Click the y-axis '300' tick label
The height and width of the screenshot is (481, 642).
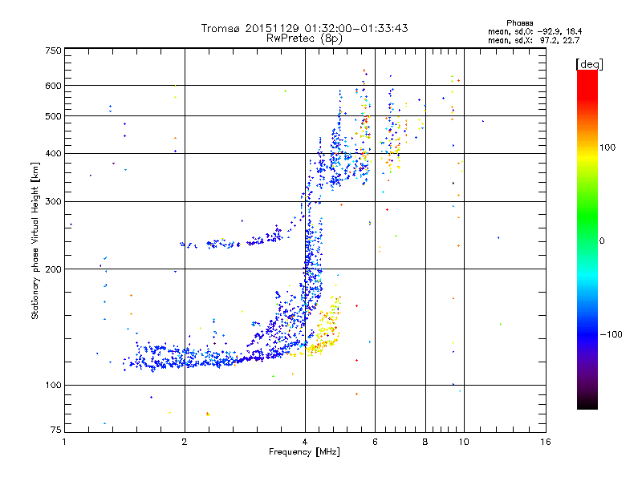[53, 201]
